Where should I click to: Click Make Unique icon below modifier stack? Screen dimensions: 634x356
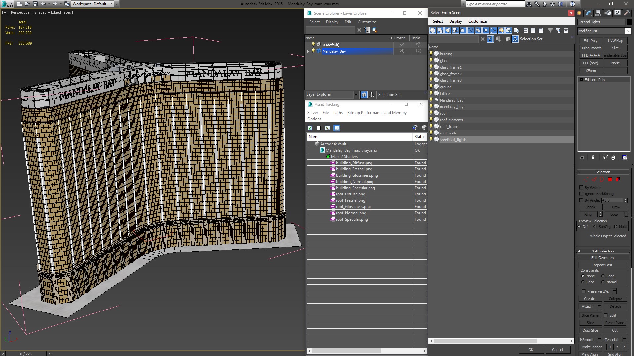click(x=605, y=157)
